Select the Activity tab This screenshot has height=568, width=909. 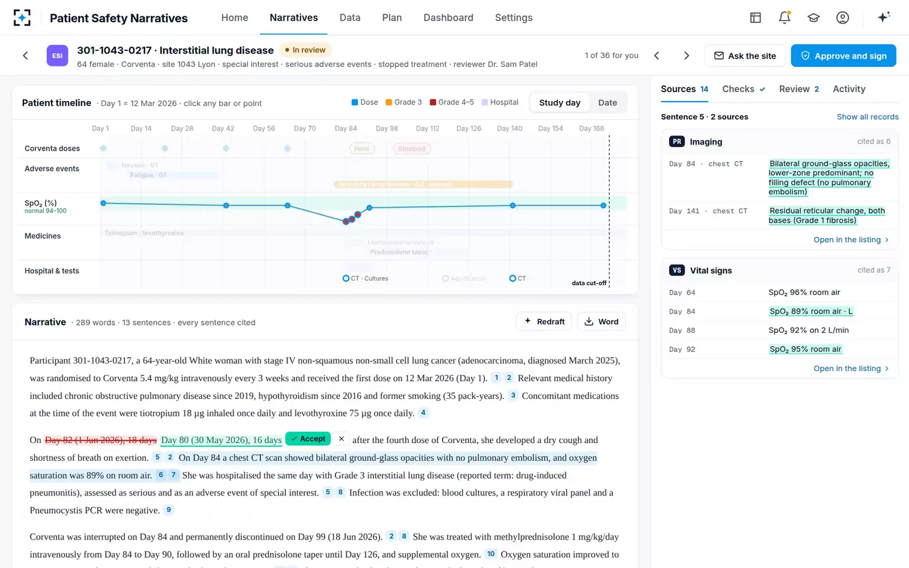pyautogui.click(x=849, y=89)
